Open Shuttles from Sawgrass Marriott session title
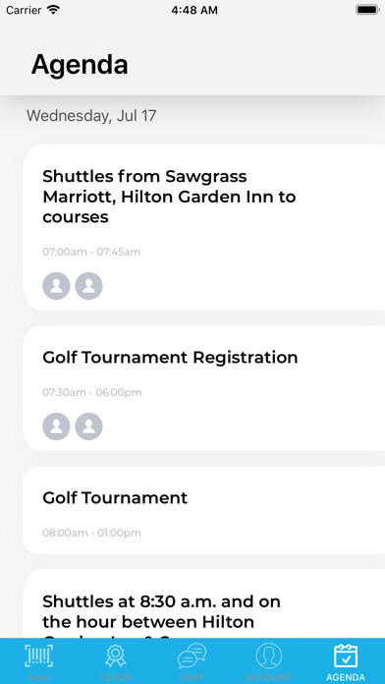Screen dimensions: 385x684 tap(169, 197)
